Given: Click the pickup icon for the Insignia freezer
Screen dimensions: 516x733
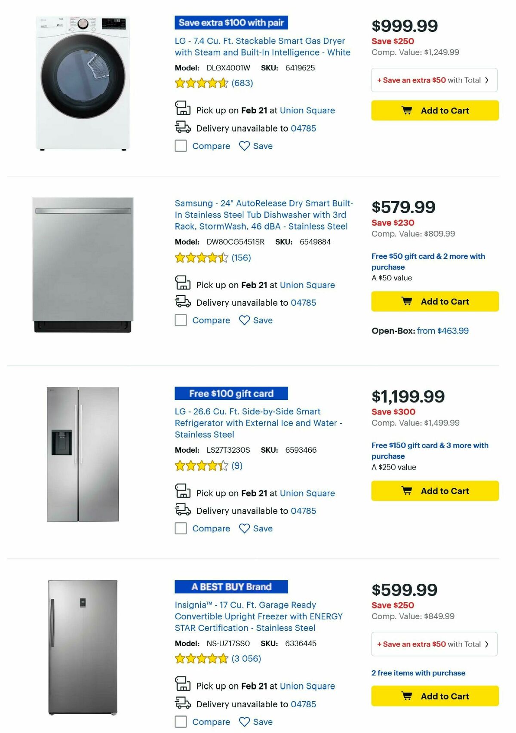Looking at the screenshot, I should [182, 685].
